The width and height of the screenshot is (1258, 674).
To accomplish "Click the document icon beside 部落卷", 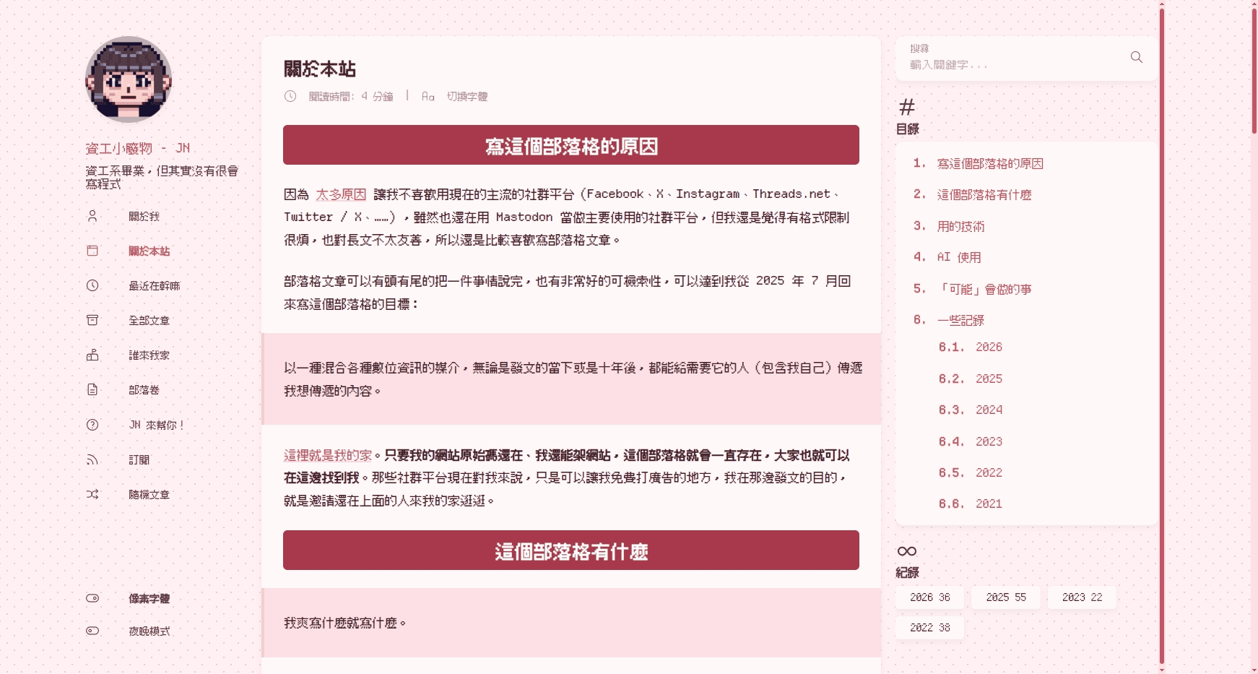I will point(92,389).
